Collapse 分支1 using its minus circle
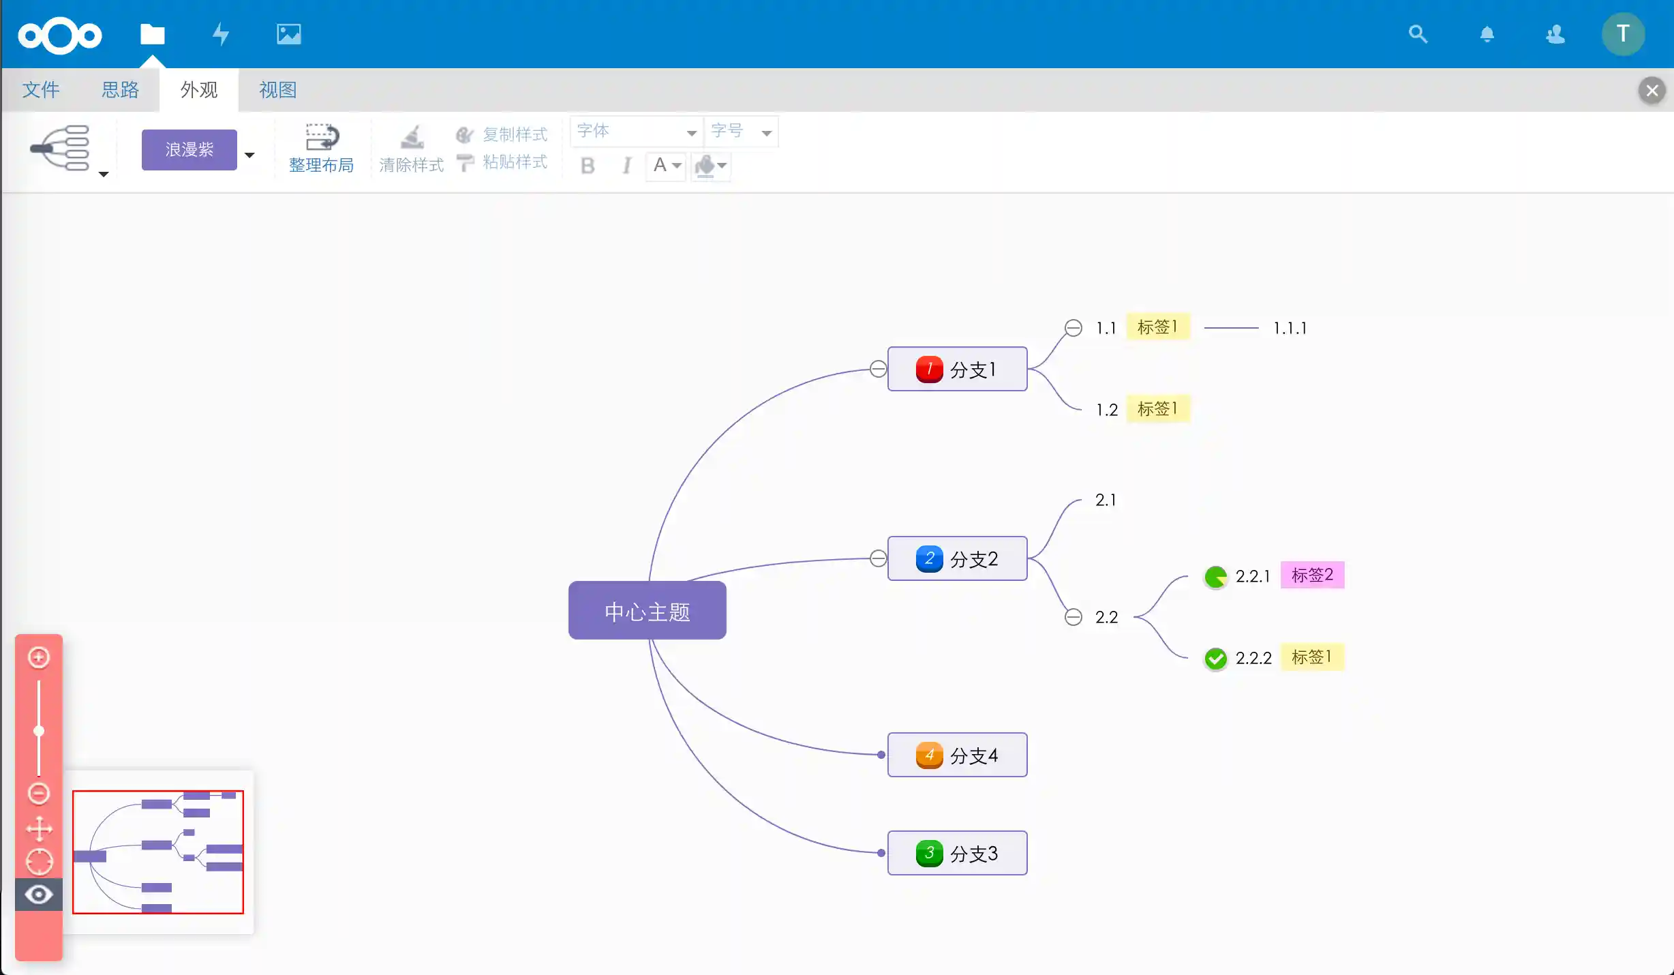1674x975 pixels. pos(879,368)
